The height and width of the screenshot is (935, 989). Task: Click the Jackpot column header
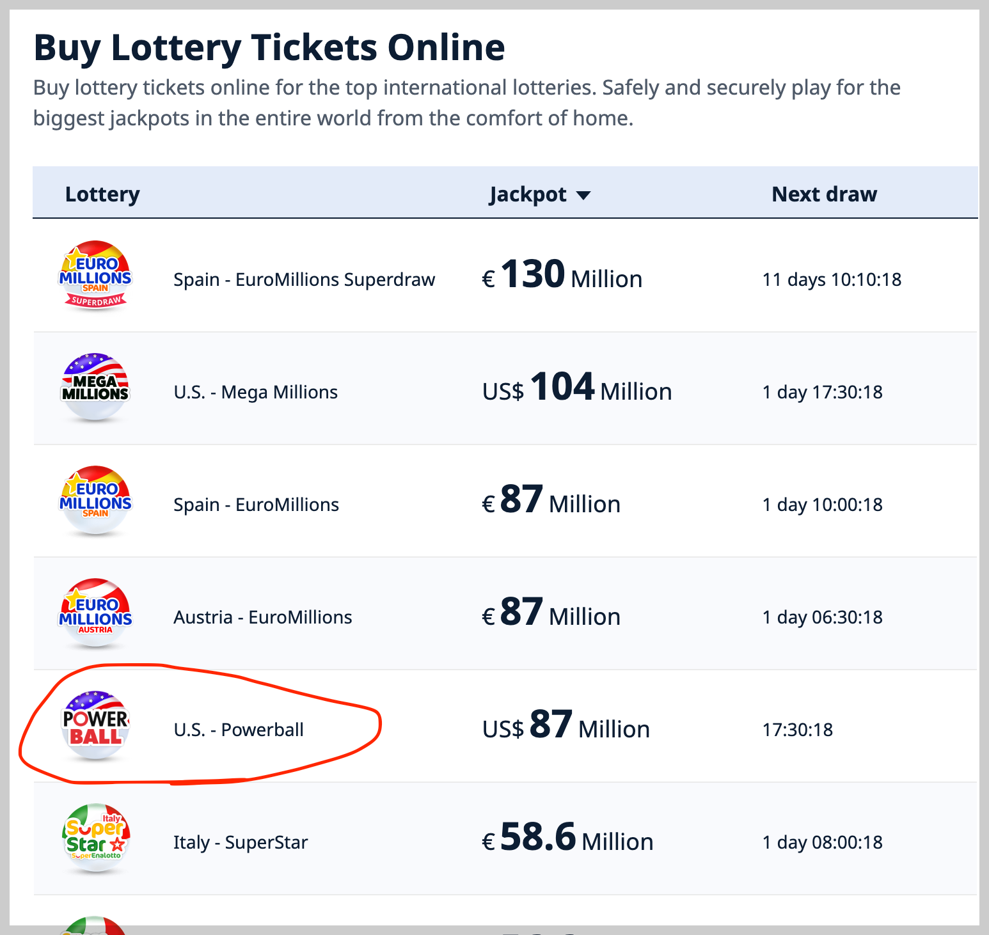point(528,194)
